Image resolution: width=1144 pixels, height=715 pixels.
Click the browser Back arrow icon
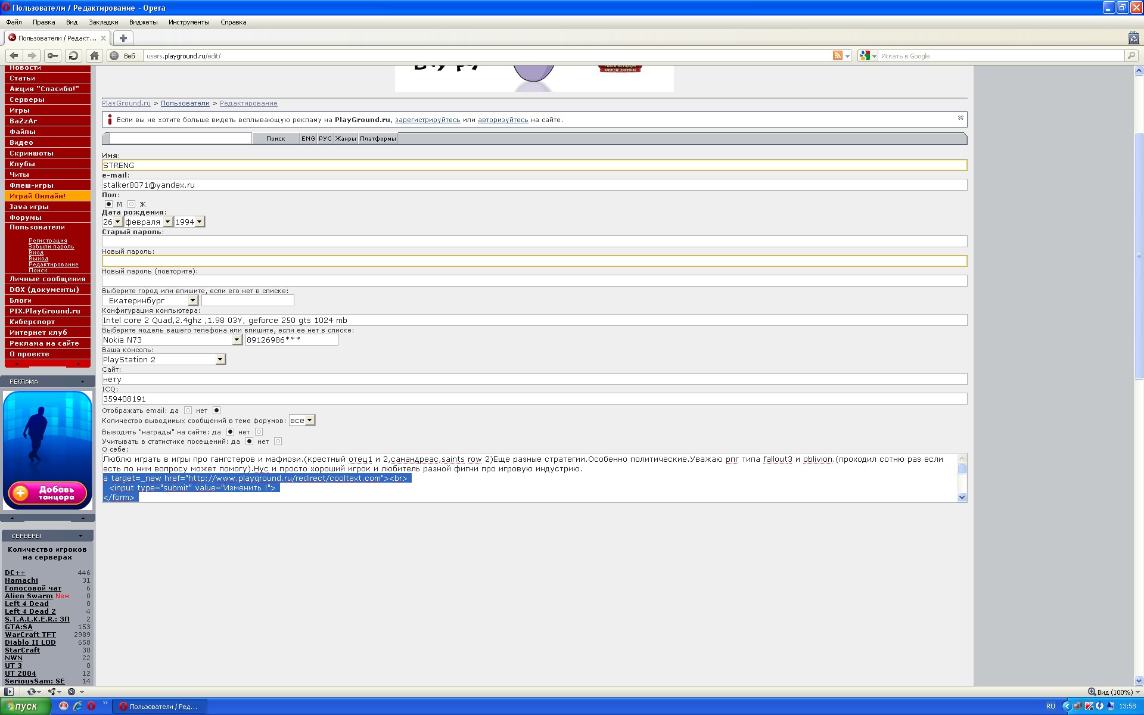tap(14, 56)
